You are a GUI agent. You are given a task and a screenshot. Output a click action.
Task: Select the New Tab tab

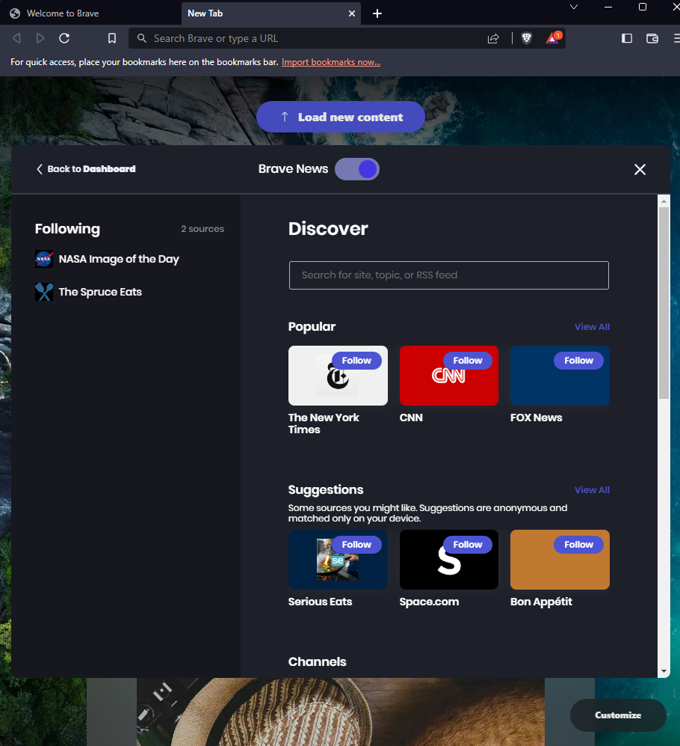[271, 13]
